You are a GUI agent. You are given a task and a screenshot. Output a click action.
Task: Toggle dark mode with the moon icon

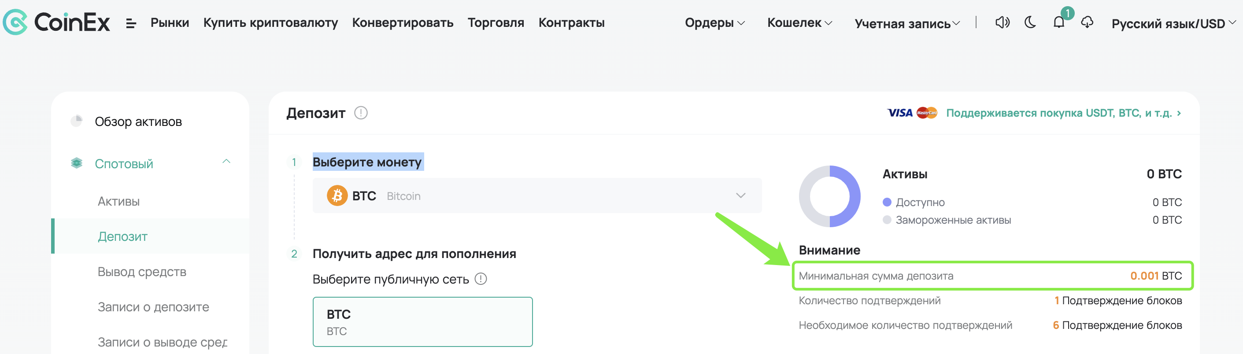coord(1030,22)
